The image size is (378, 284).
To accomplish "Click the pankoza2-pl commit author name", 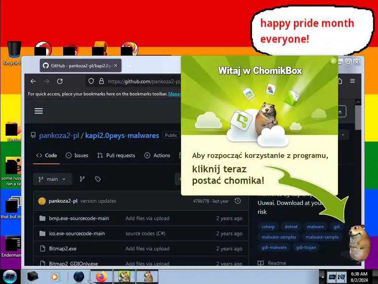I will (63, 201).
